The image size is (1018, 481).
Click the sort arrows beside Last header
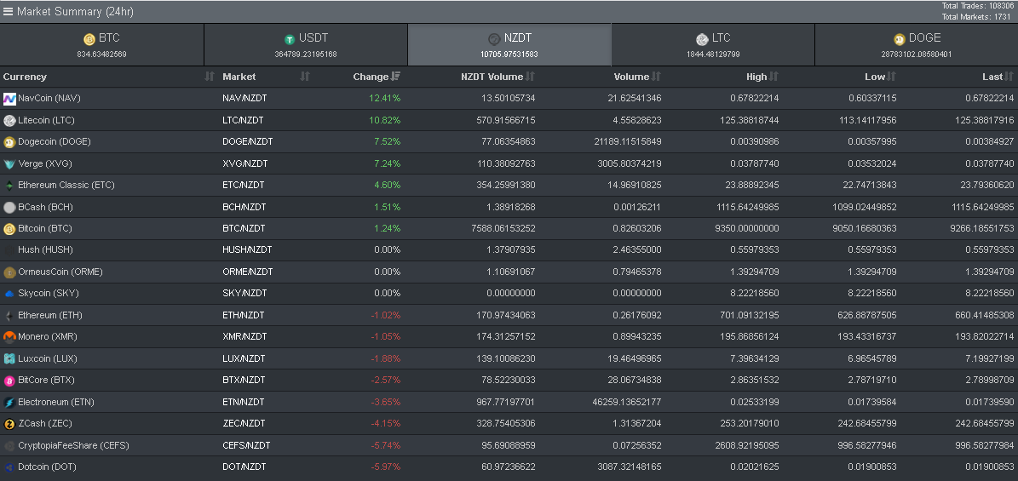pos(1009,77)
